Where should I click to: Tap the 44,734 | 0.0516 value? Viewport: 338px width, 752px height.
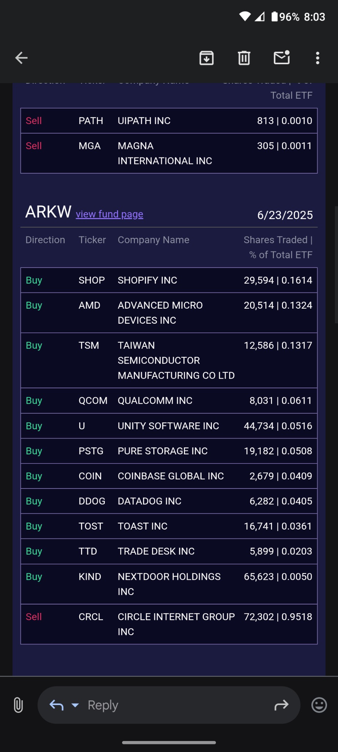(x=278, y=426)
